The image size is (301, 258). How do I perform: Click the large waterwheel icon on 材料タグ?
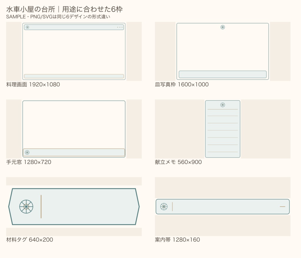point(26,207)
